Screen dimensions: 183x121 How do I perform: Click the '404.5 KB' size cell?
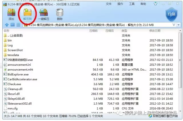(97, 74)
